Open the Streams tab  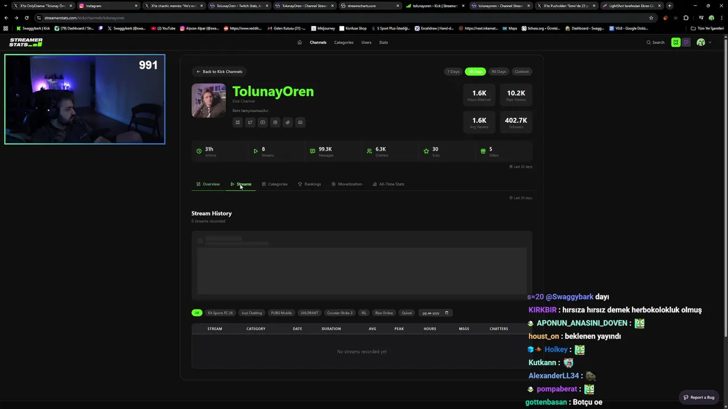241,184
